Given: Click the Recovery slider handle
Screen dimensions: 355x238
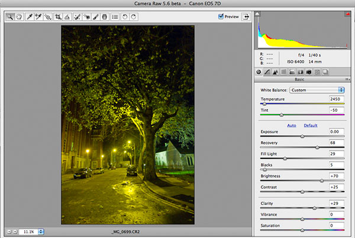Looking at the screenshot, I should click(317, 148).
